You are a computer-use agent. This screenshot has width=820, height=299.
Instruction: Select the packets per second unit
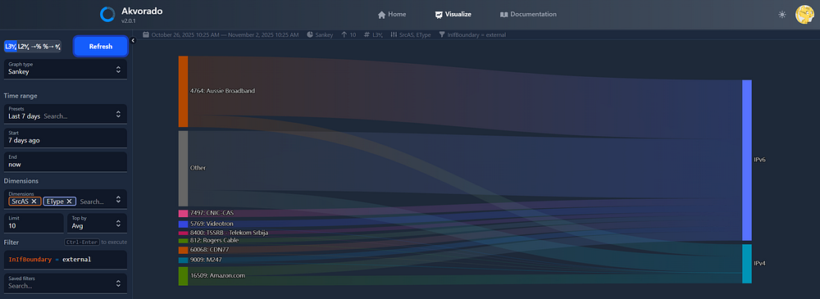tap(57, 47)
